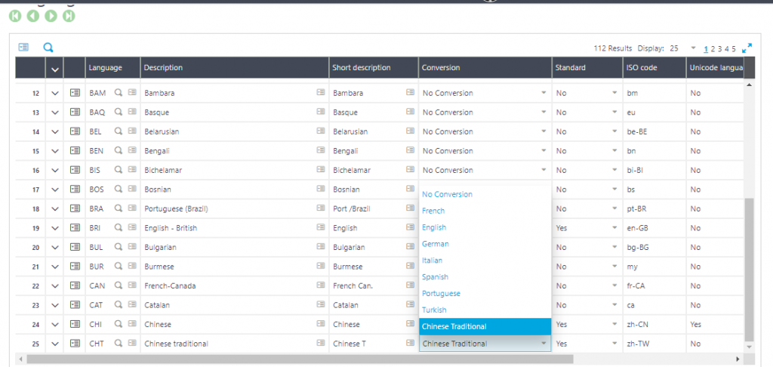773x367 pixels.
Task: Open Conversion dropdown for Bambara row
Action: (544, 93)
